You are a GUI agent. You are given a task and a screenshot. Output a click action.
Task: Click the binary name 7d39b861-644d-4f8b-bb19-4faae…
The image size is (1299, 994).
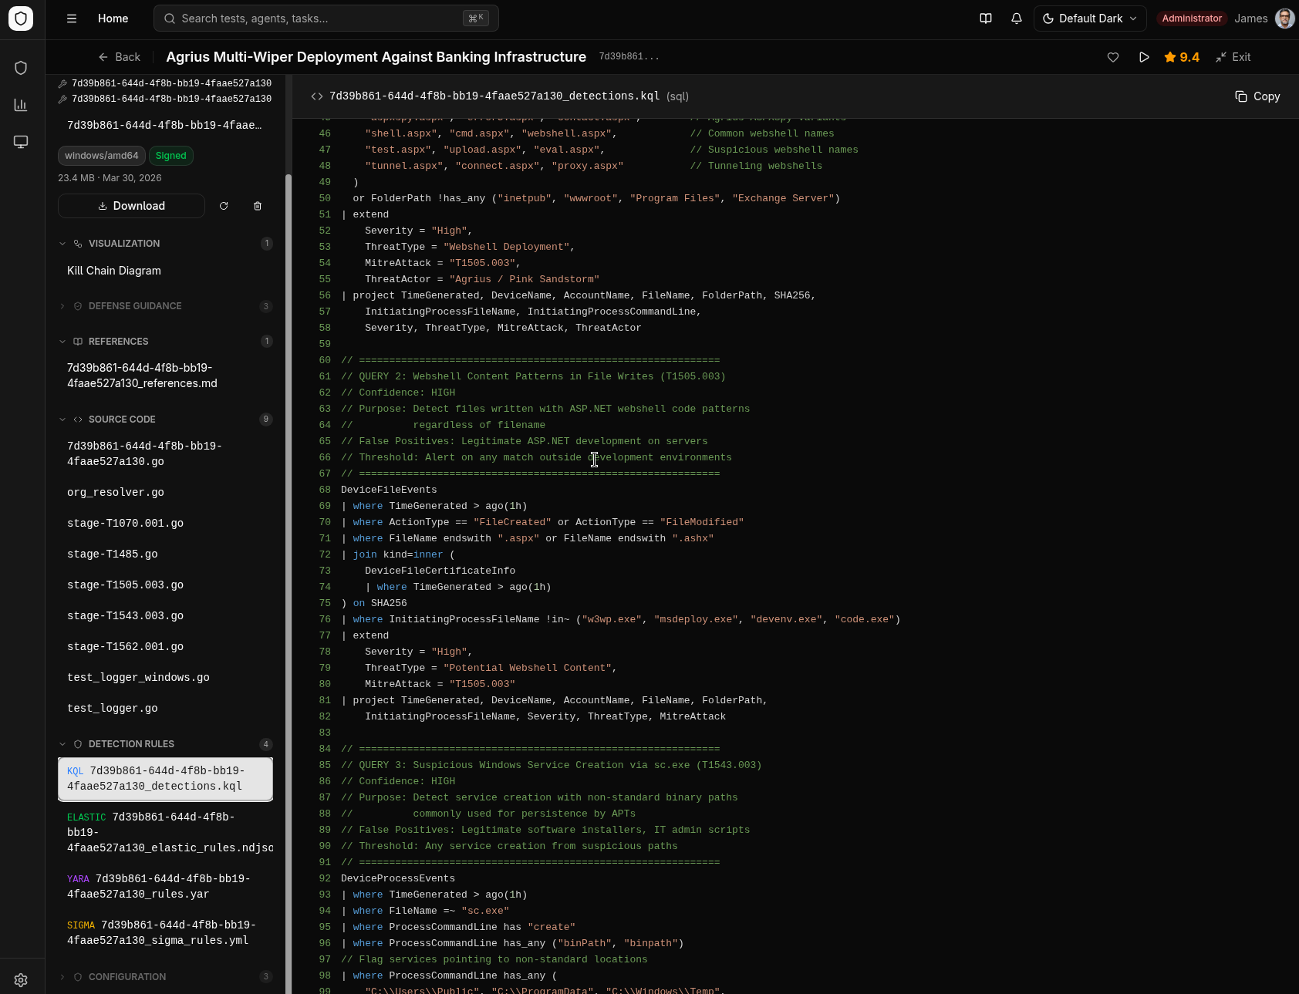164,125
